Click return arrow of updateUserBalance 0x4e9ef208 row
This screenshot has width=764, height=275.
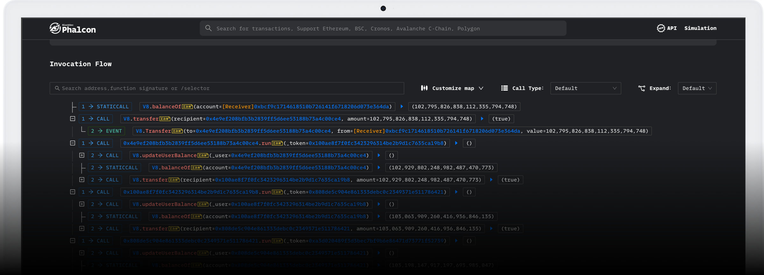(379, 155)
